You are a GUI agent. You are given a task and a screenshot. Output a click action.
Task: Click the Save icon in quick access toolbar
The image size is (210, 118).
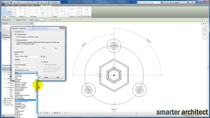[x=11, y=2]
